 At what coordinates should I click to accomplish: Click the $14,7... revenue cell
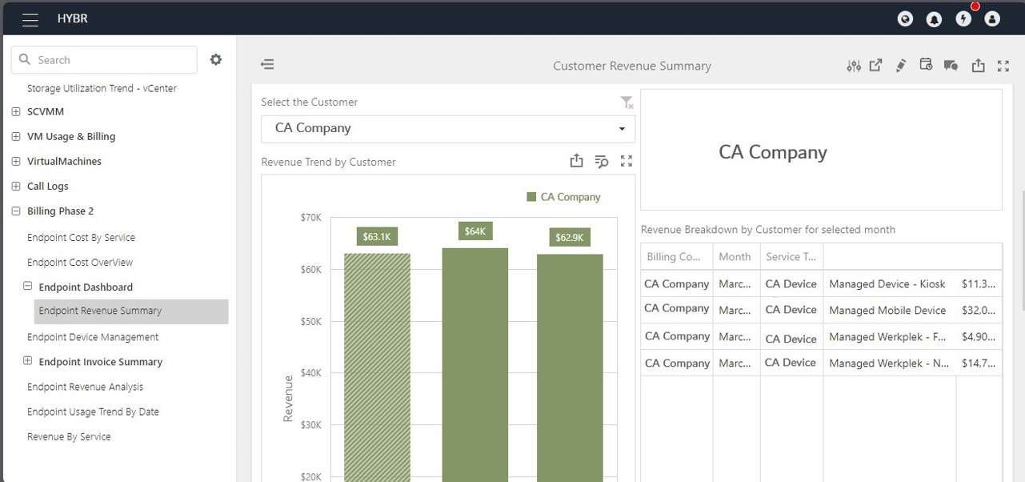click(x=979, y=364)
